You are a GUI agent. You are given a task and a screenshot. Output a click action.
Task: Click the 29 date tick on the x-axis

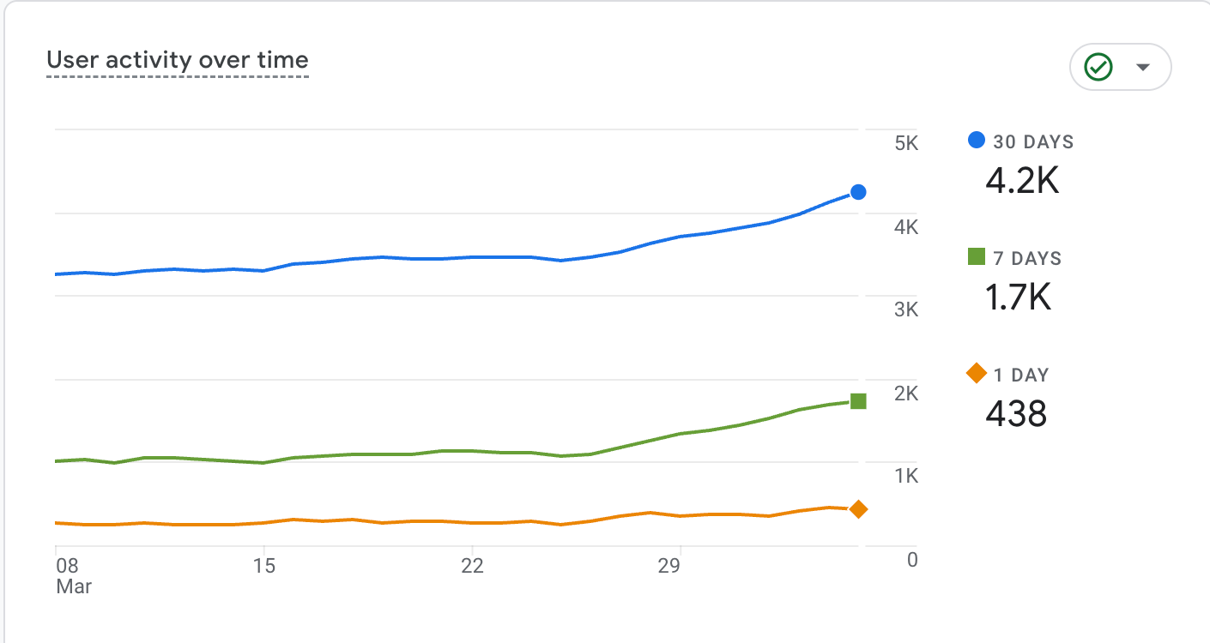(669, 566)
